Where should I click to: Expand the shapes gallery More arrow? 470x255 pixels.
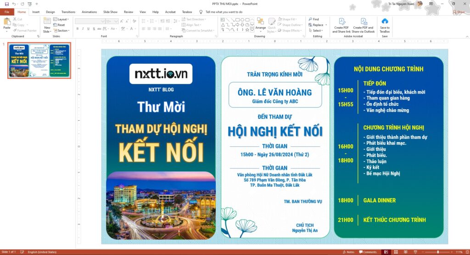252,30
